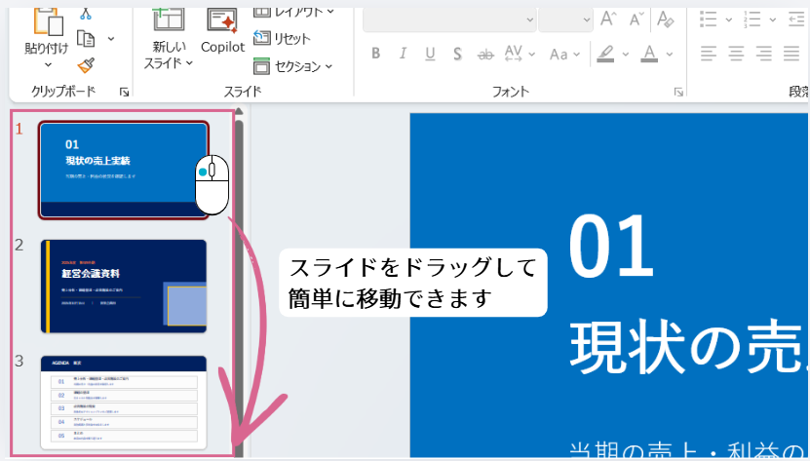Decrease font size with the smaller A icon
This screenshot has height=461, width=810.
[x=636, y=19]
